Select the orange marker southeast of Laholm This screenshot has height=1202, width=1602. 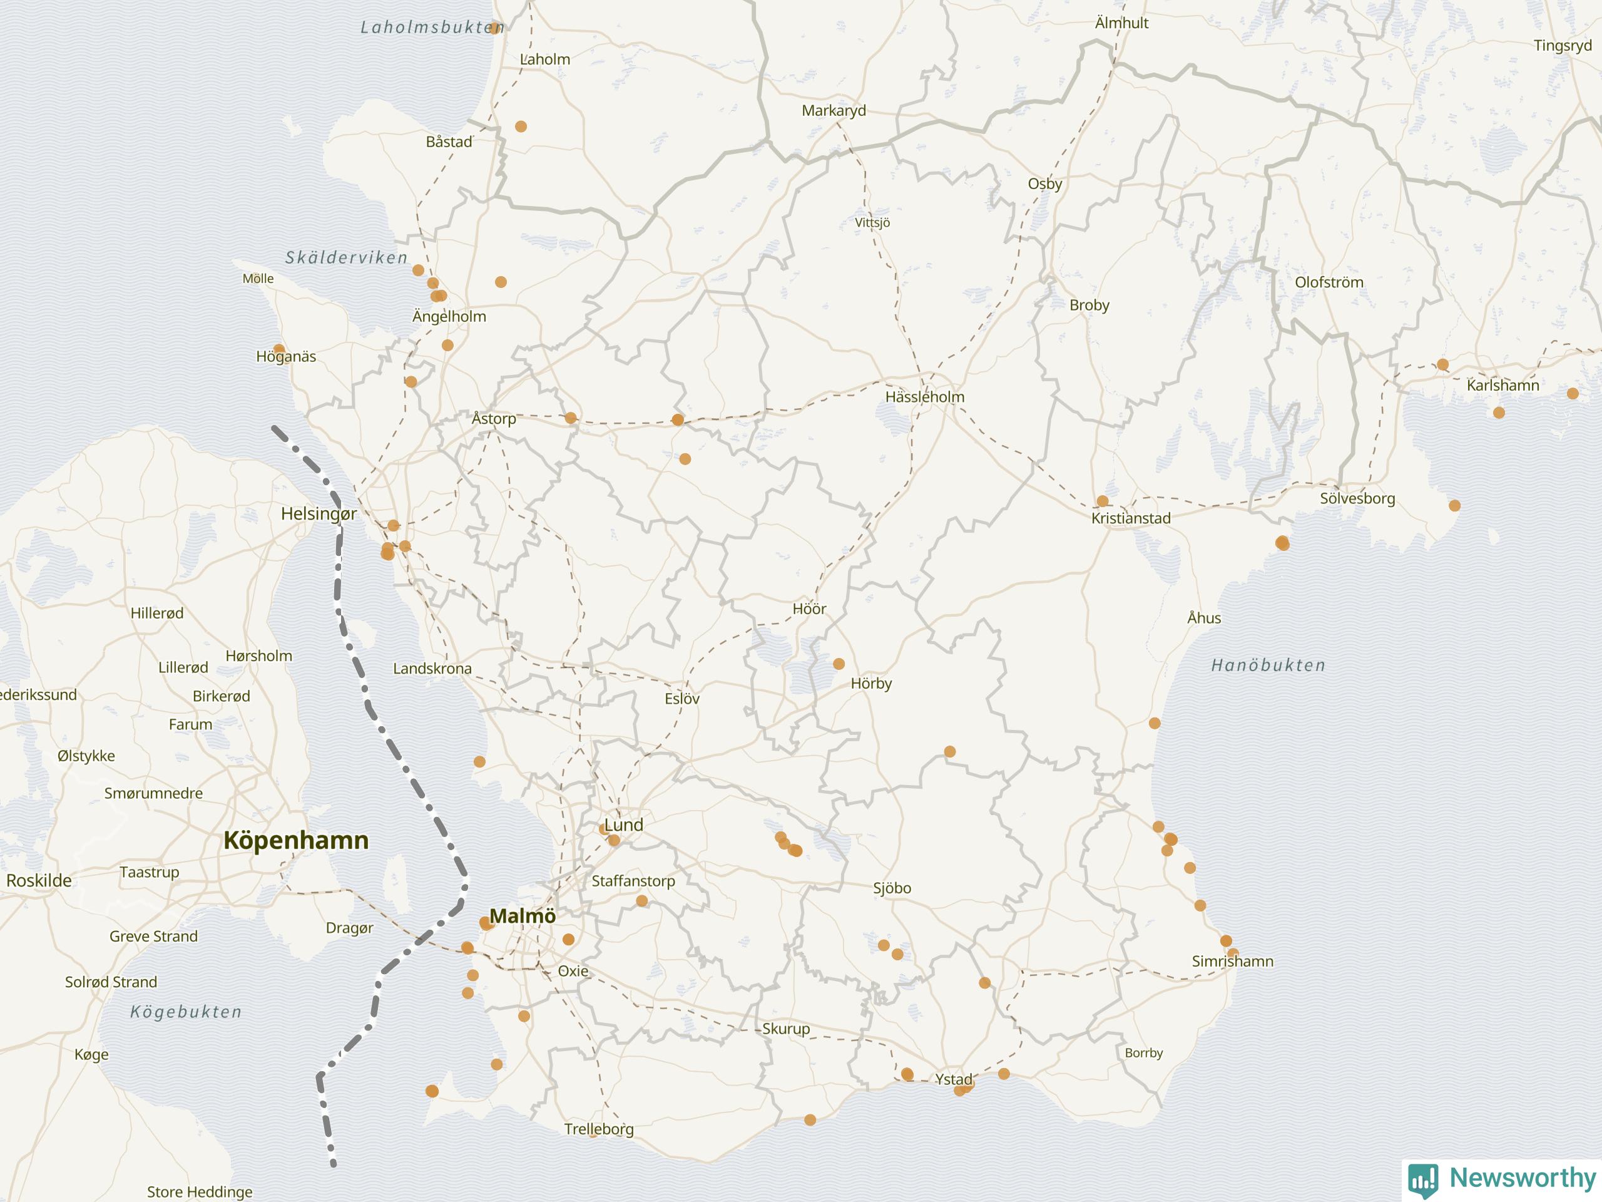(x=521, y=127)
